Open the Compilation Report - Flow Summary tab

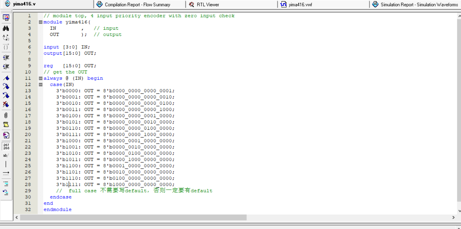[137, 5]
